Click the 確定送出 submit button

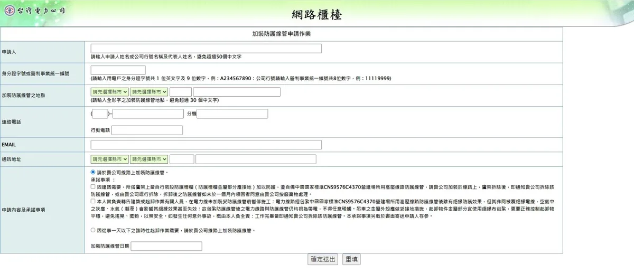pos(323,259)
